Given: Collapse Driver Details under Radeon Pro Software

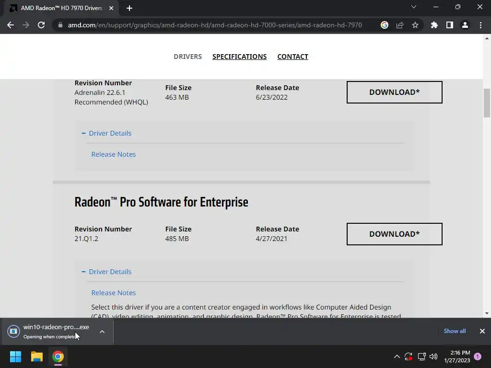Looking at the screenshot, I should (x=106, y=272).
